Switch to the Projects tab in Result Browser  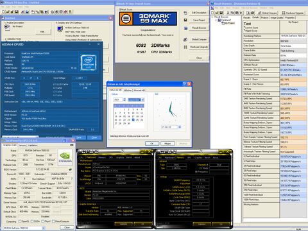(x=264, y=18)
